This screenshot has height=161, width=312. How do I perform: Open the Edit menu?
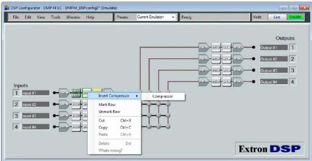[28, 17]
